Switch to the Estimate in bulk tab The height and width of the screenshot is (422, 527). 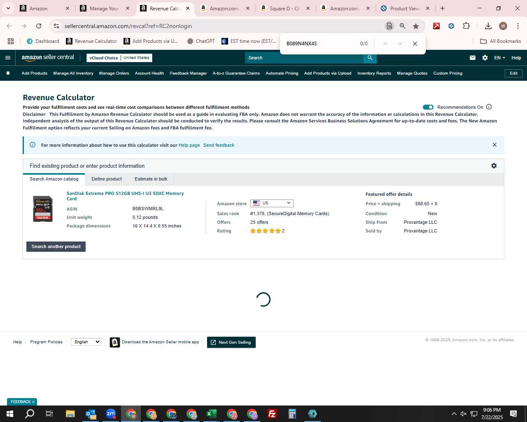pyautogui.click(x=151, y=179)
